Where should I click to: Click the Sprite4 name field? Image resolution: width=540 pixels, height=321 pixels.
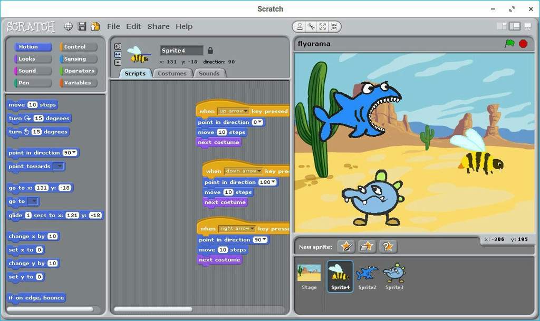[181, 51]
